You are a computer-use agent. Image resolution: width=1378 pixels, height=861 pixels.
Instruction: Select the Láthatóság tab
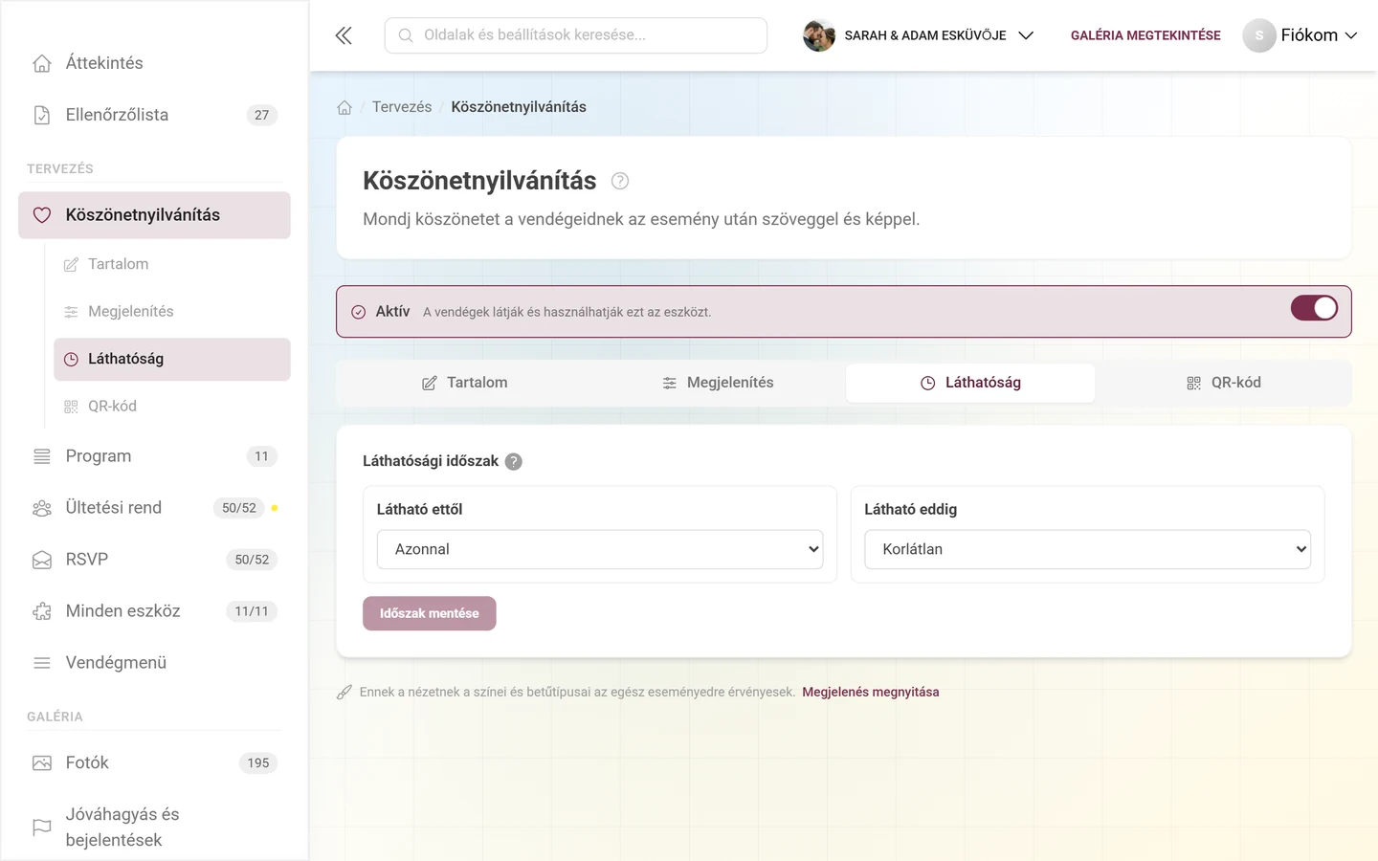(x=970, y=383)
